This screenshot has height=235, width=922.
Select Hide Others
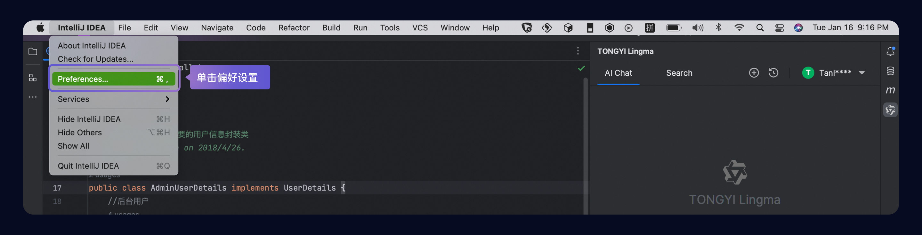pyautogui.click(x=114, y=133)
